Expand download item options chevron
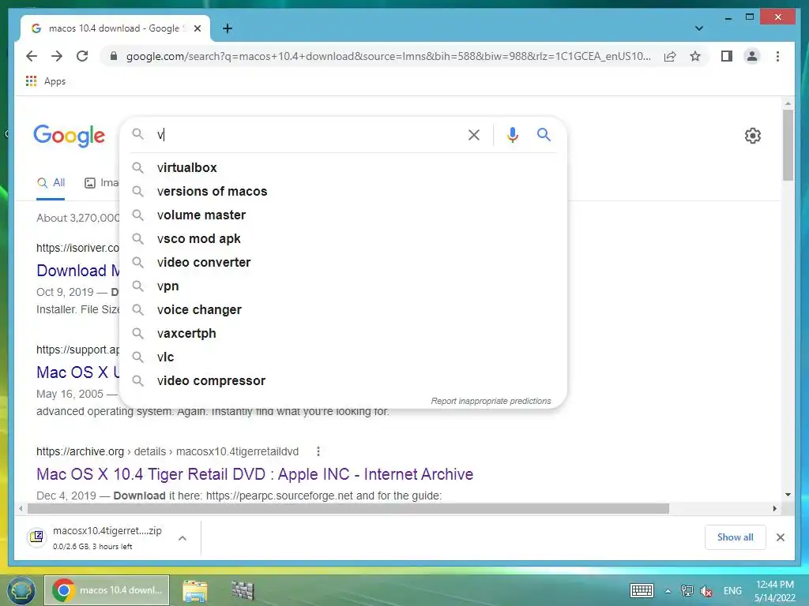 [182, 538]
